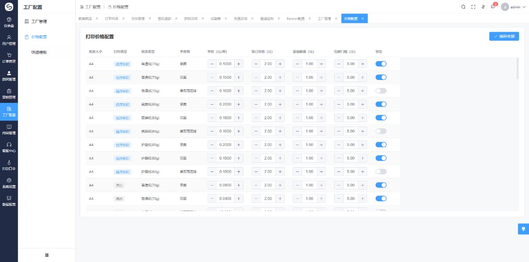529x262 pixels.
Task: Collapse the submenu with the hamburger icon
Action: (x=47, y=255)
